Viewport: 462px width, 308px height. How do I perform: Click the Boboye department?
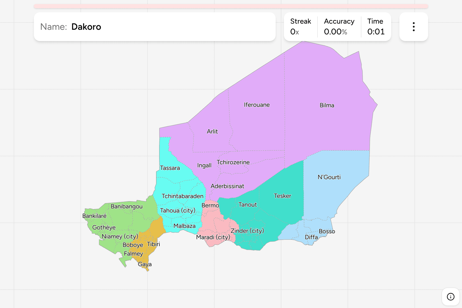coord(133,245)
